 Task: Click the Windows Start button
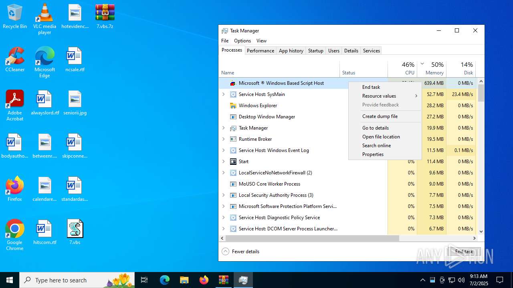(x=10, y=280)
